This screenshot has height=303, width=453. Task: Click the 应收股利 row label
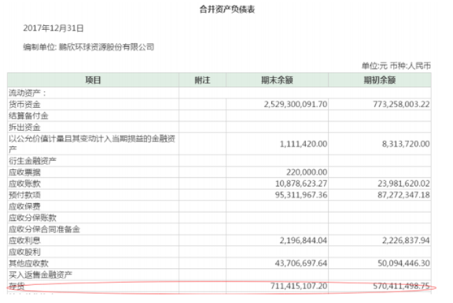[x=24, y=252]
